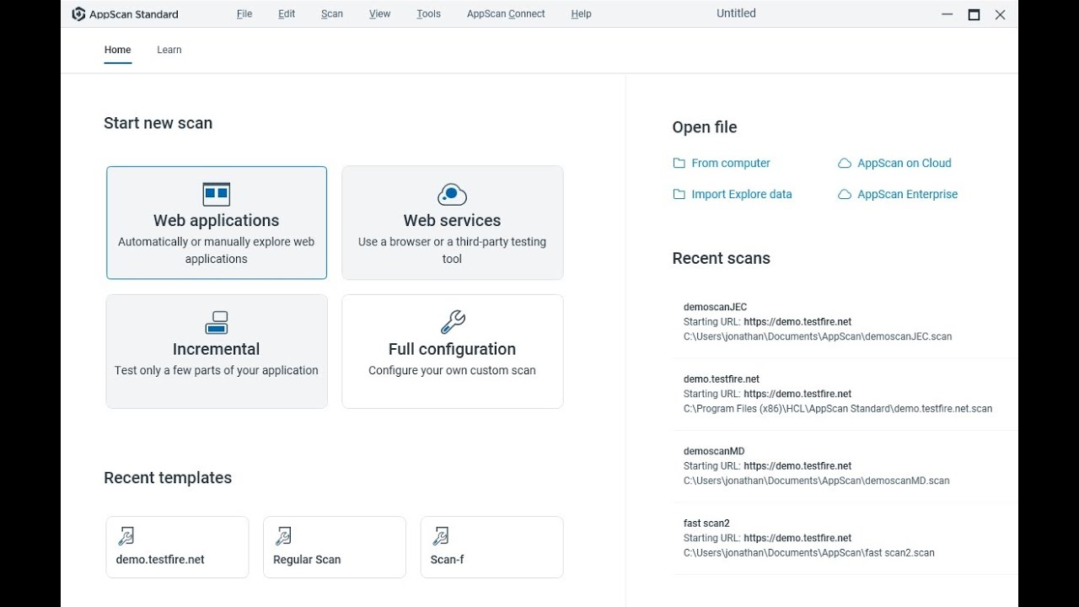This screenshot has width=1079, height=607.
Task: Click the Full configuration wrench icon
Action: click(x=453, y=322)
